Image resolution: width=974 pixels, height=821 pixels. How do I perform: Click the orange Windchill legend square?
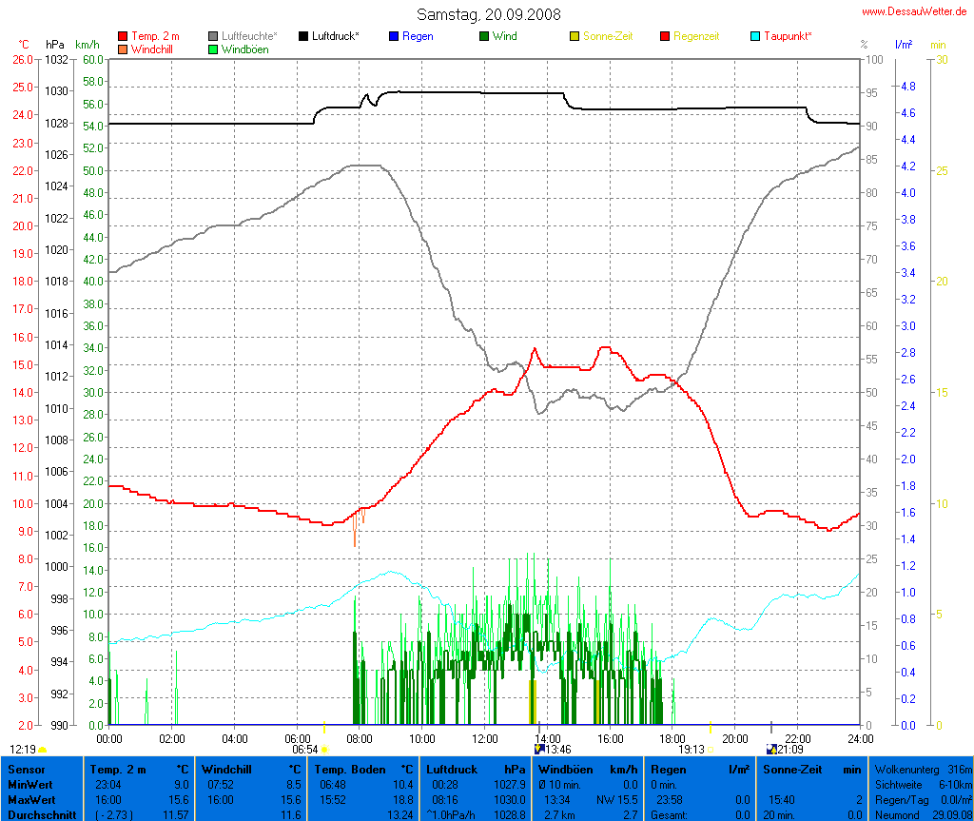pyautogui.click(x=123, y=49)
